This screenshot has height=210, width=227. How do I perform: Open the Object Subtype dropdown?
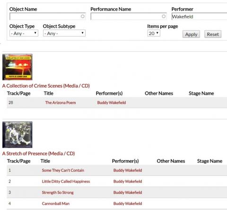coord(64,33)
